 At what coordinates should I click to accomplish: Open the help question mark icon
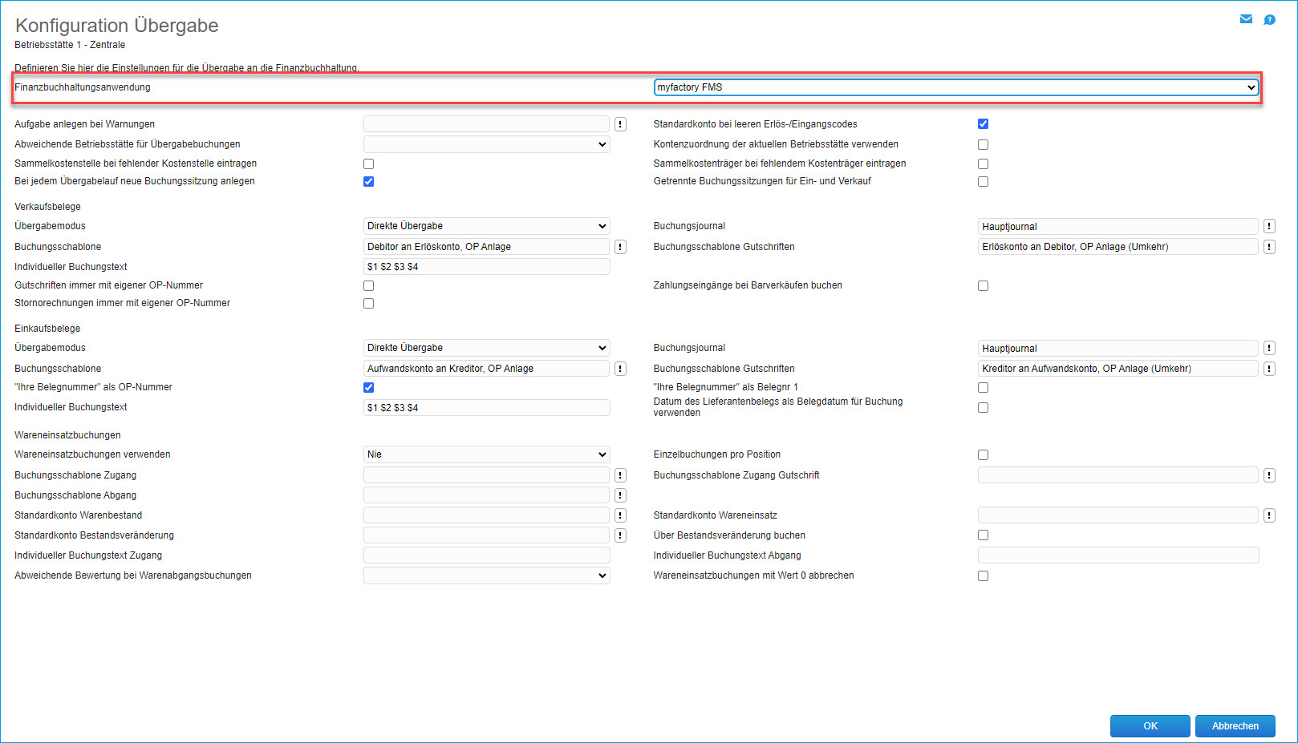1269,19
